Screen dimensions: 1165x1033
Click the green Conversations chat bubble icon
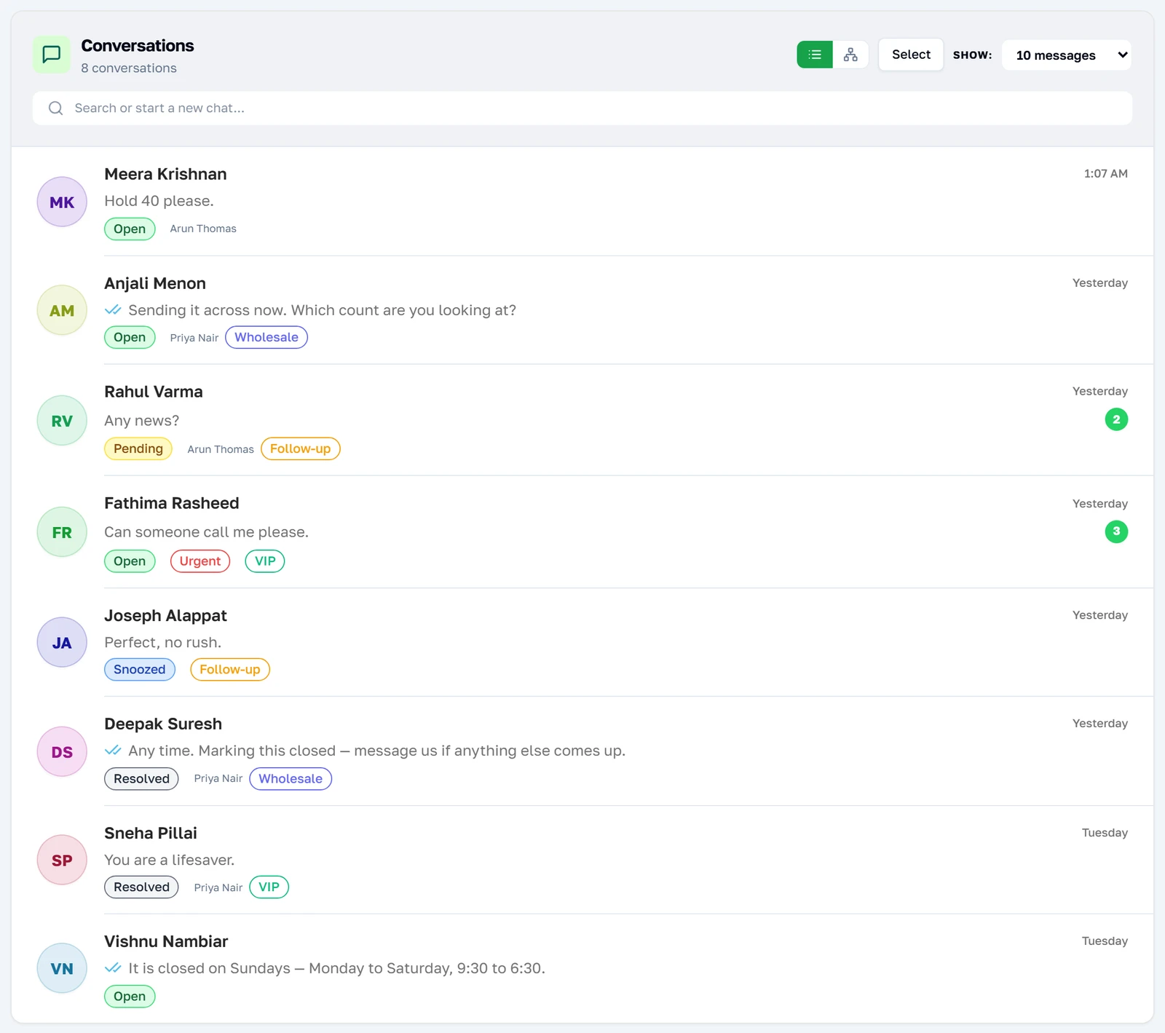(52, 55)
